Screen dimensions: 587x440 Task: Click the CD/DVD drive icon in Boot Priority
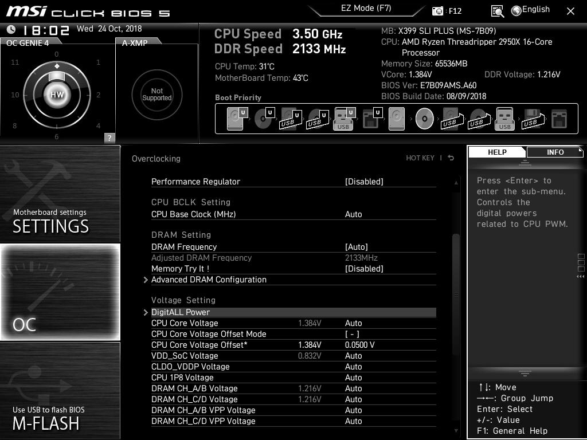(424, 119)
